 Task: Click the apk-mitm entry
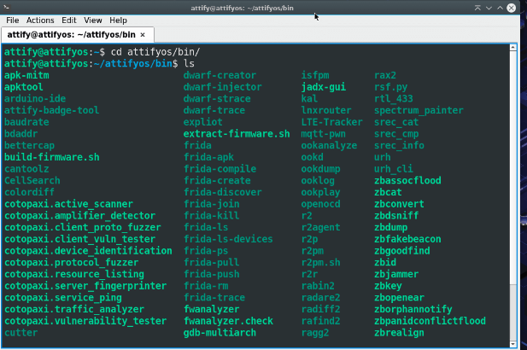tap(26, 75)
